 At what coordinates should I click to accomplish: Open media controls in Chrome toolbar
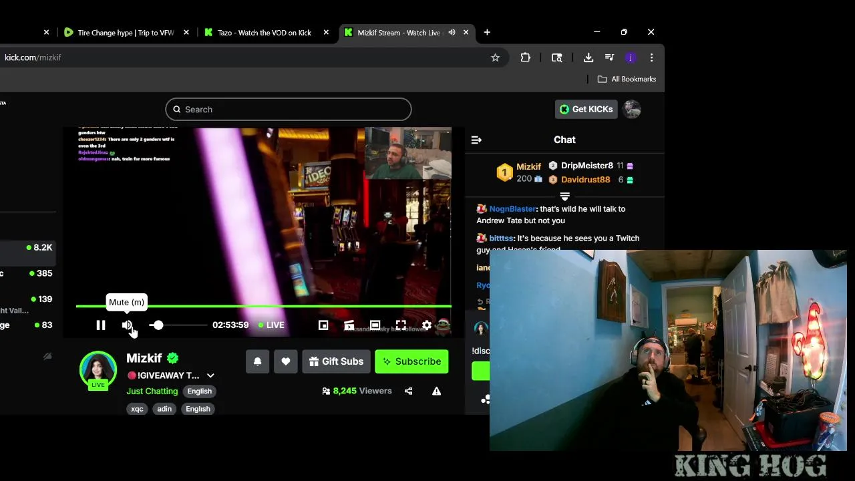(x=609, y=57)
